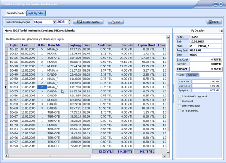This screenshot has width=226, height=163.
Task: Toggle the İndirimli tarife uygulandı checkbox
Action: 179,96
